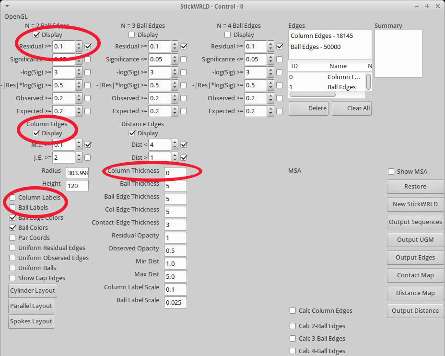The height and width of the screenshot is (356, 445).
Task: Click the Delete button
Action: 308,108
